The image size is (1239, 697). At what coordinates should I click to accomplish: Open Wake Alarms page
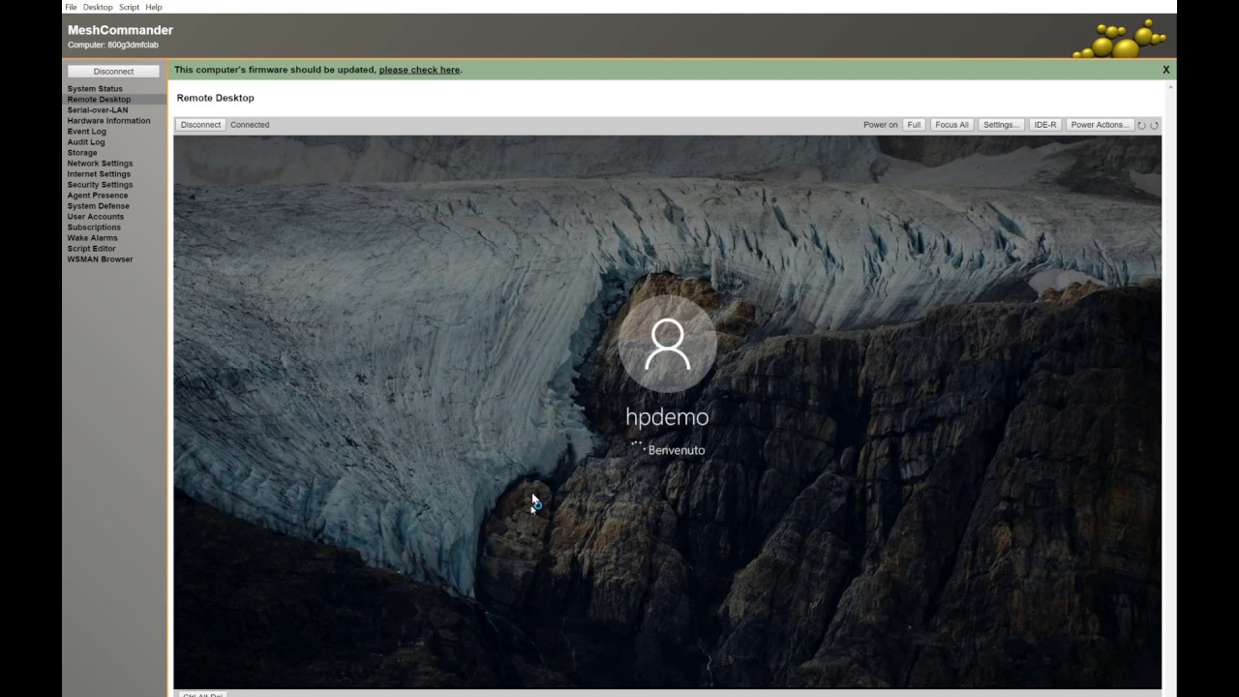pyautogui.click(x=93, y=238)
